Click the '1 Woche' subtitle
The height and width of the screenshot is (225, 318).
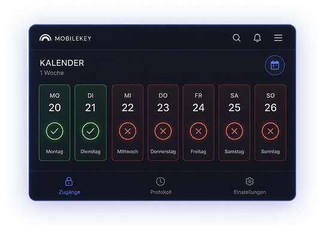(x=52, y=73)
